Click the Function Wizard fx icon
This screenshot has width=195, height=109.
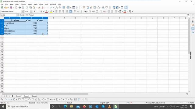[x=21, y=15]
